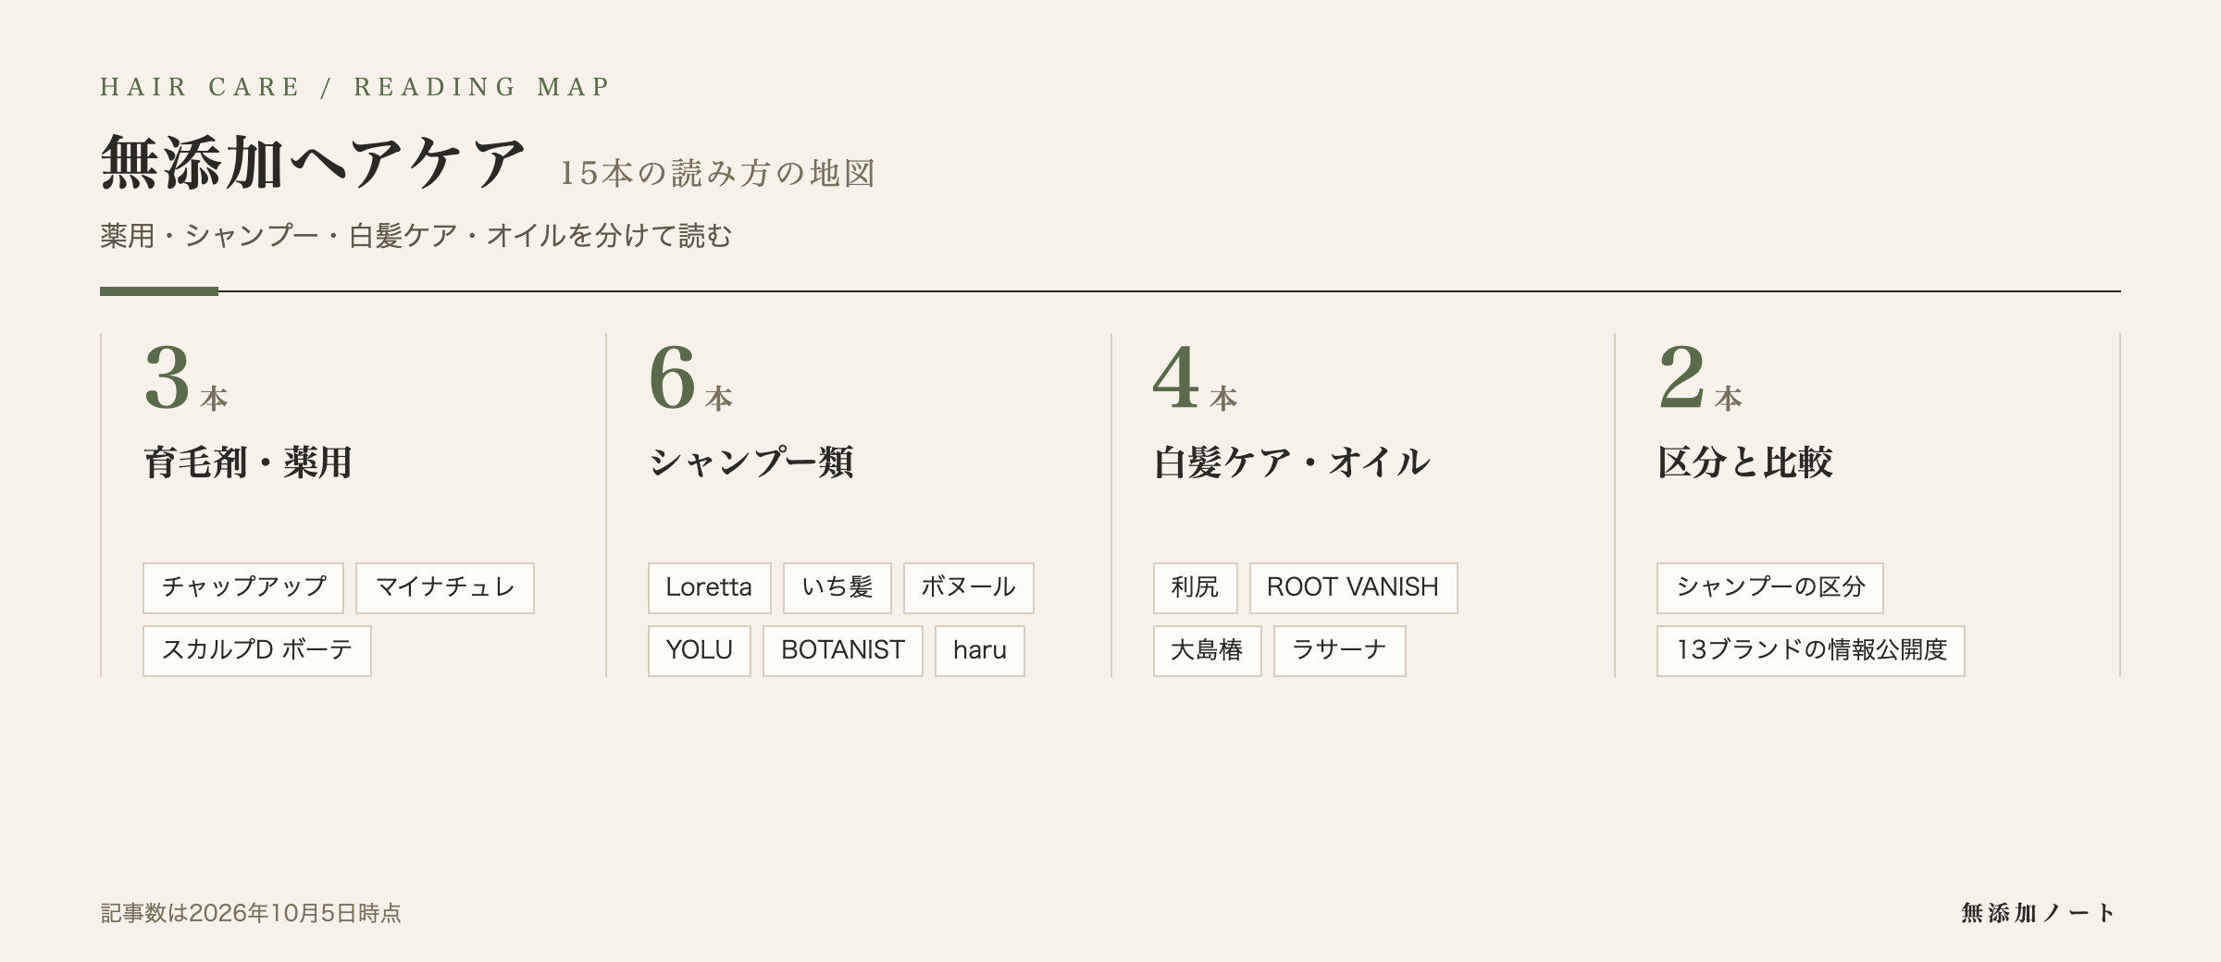Click the チャップアップ tag
This screenshot has height=962, width=2221.
coord(243,587)
